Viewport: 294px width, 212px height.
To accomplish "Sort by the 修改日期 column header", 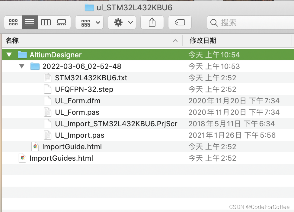I will [237, 40].
